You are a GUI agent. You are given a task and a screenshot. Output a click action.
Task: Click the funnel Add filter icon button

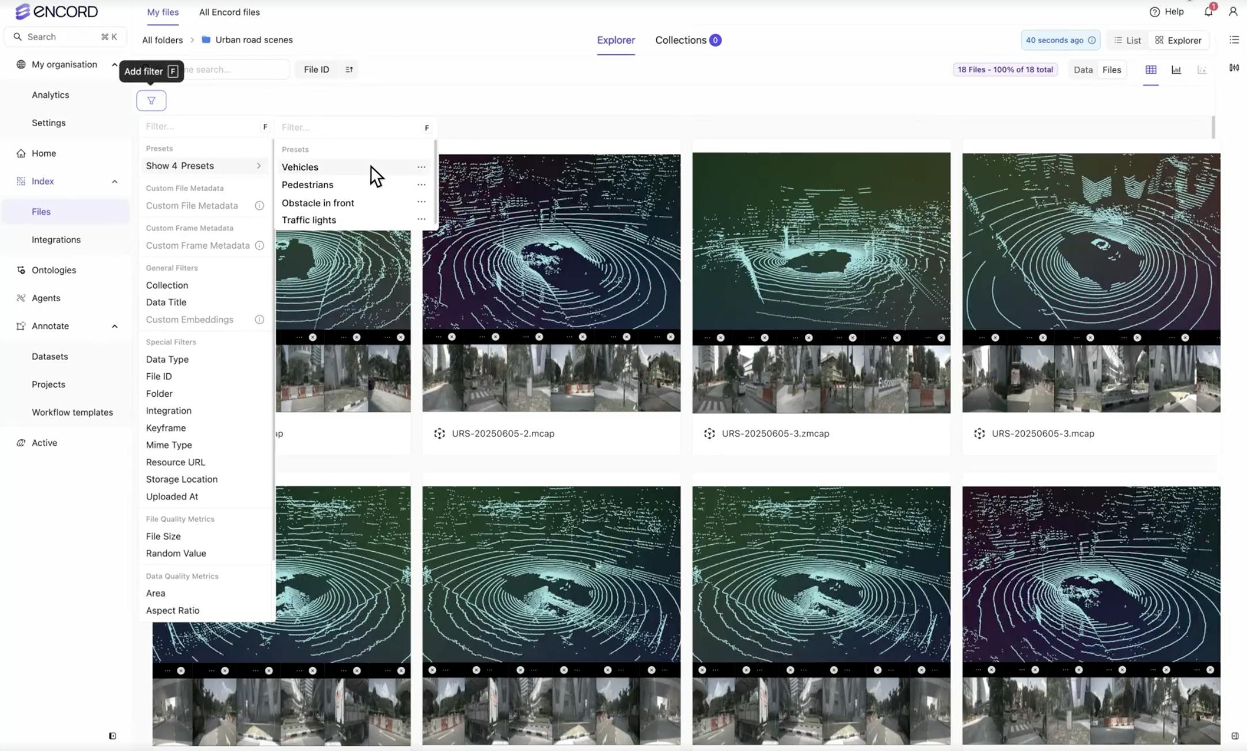coord(151,101)
